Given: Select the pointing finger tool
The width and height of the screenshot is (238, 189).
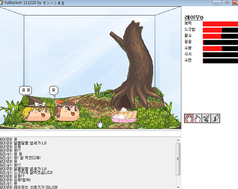Looking at the screenshot, I should (197, 118).
